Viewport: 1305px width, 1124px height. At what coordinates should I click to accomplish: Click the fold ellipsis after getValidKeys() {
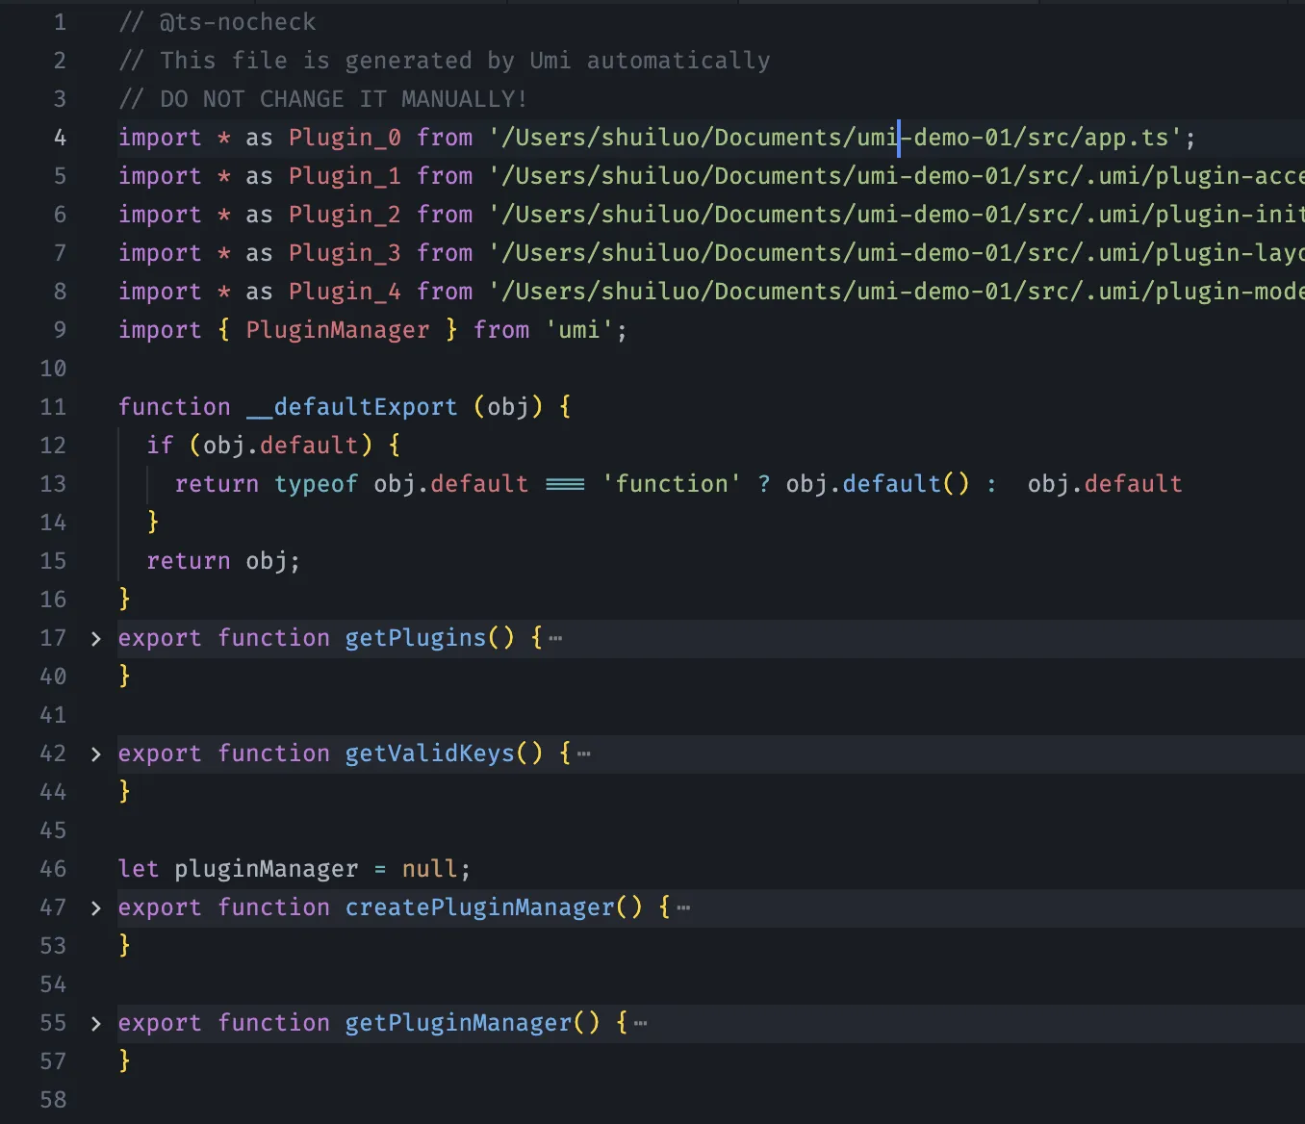click(x=584, y=754)
